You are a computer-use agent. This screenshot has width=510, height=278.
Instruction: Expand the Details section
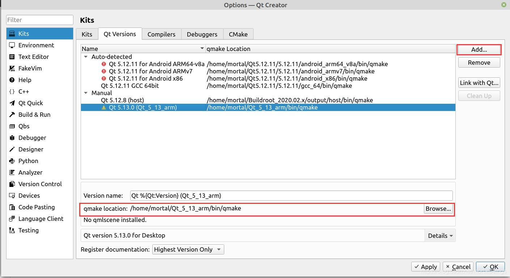[440, 235]
